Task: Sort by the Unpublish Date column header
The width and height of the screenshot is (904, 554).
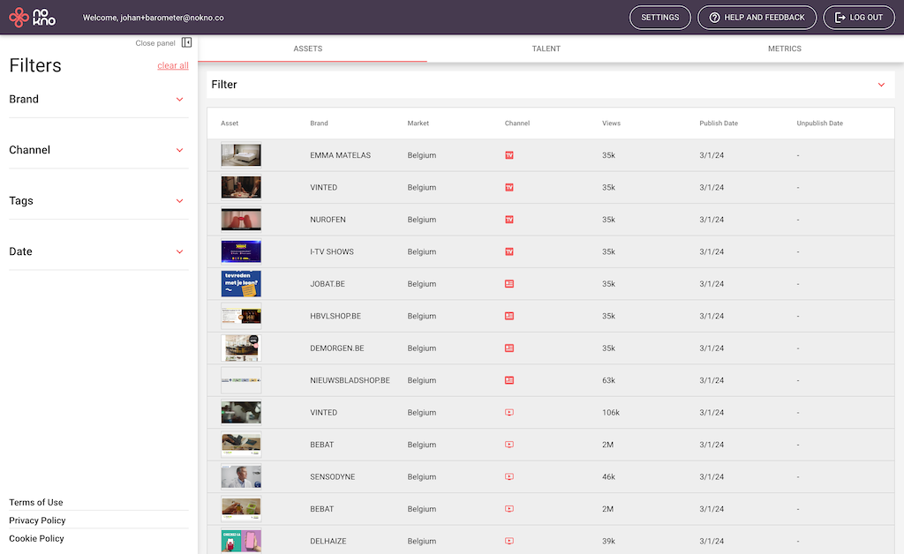Action: (819, 124)
